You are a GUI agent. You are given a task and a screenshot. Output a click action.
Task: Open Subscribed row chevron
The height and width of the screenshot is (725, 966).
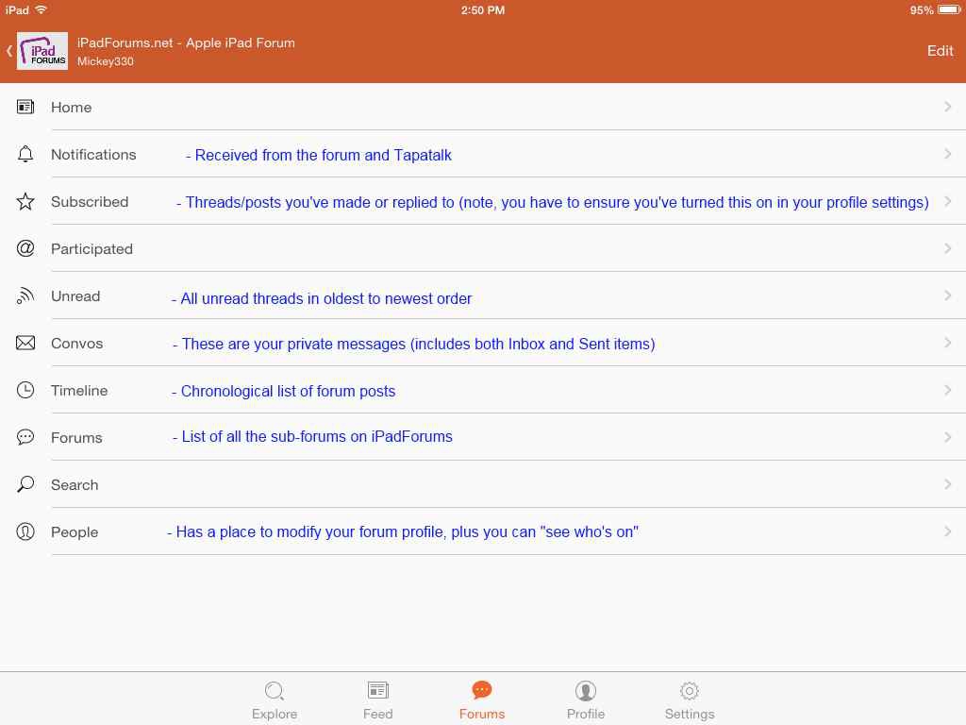tap(947, 201)
